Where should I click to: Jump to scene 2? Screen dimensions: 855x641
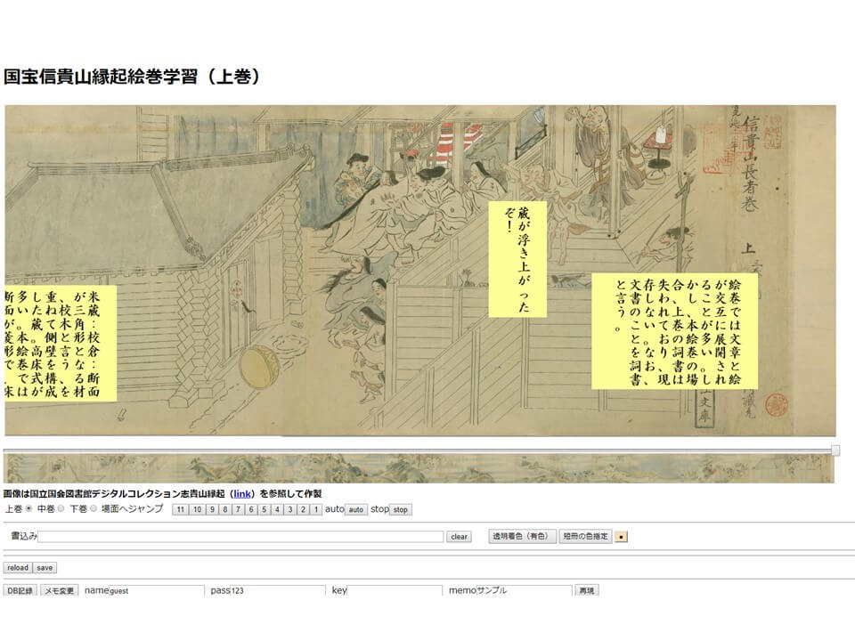[x=303, y=509]
